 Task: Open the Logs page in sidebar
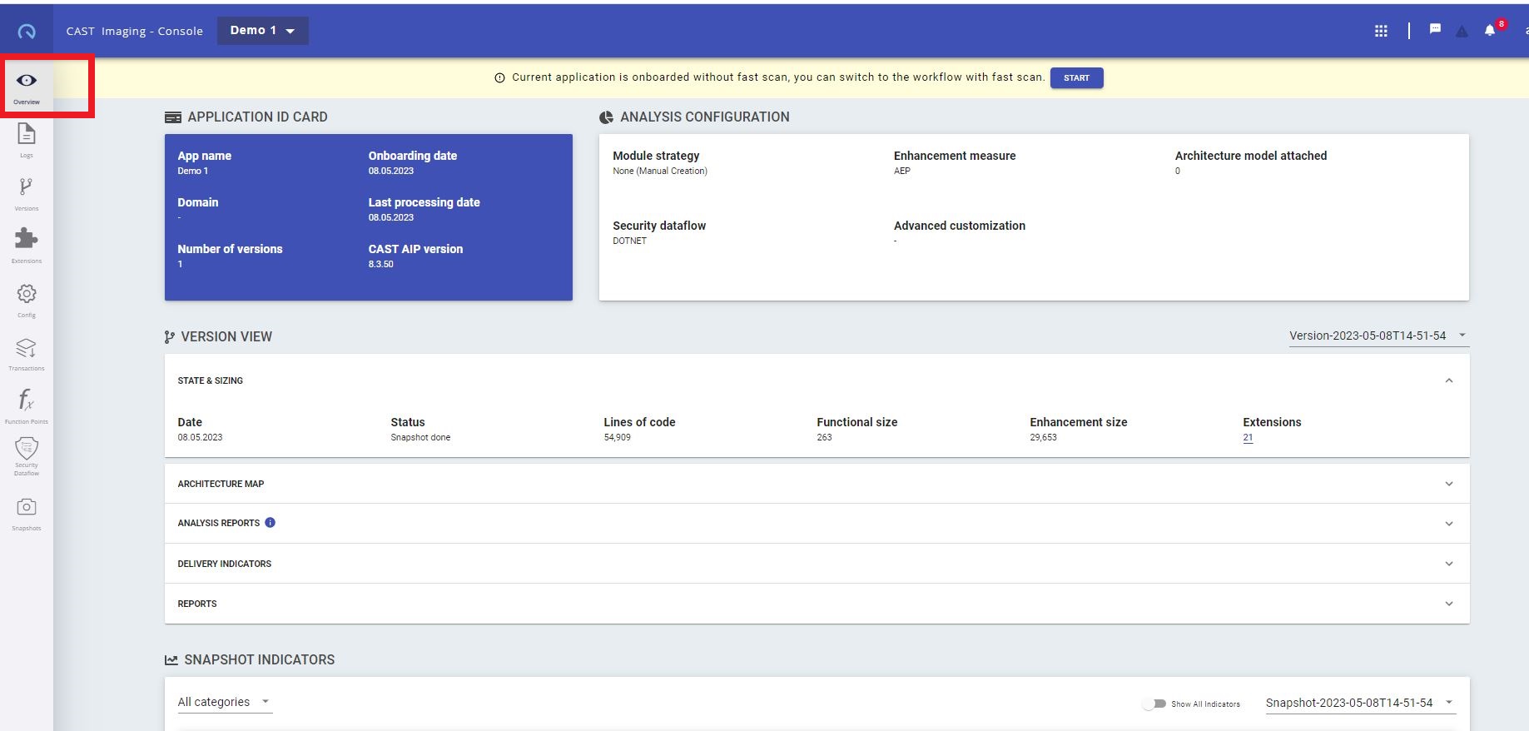click(27, 134)
